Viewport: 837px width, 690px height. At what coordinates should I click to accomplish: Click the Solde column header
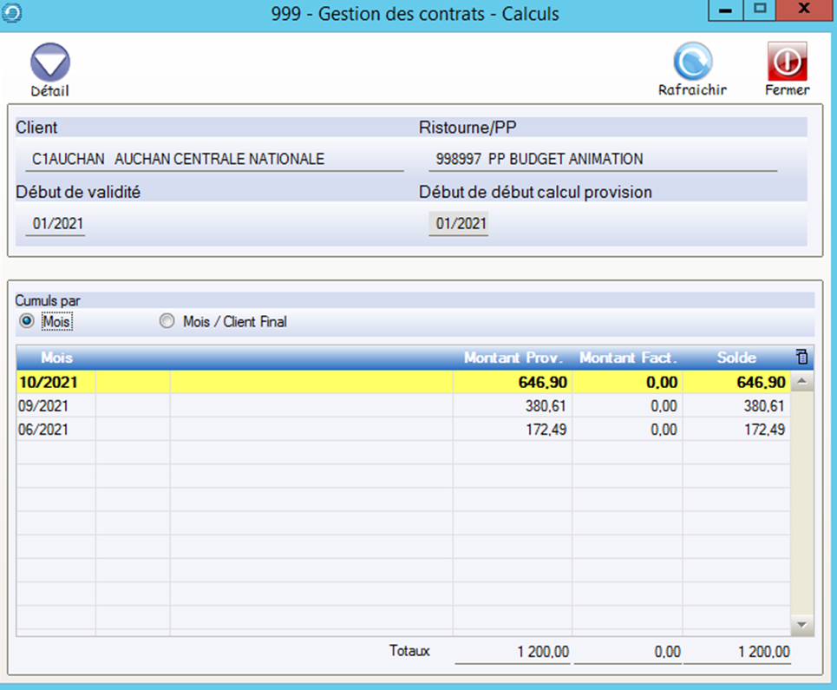pos(736,358)
